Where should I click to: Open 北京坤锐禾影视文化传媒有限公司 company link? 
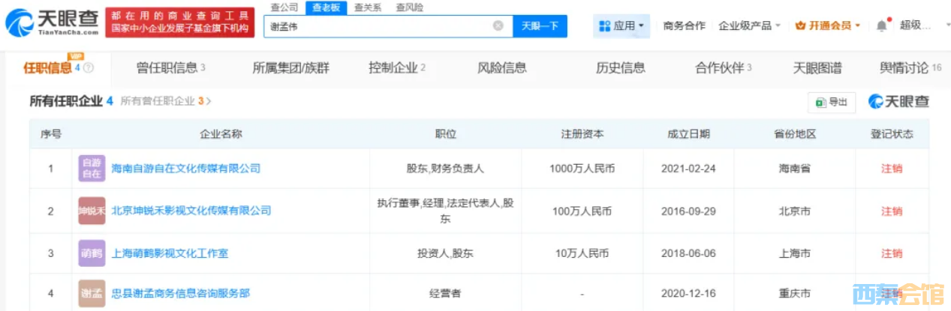pos(191,211)
